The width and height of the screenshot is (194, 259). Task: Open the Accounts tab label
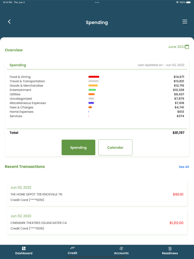(x=121, y=253)
